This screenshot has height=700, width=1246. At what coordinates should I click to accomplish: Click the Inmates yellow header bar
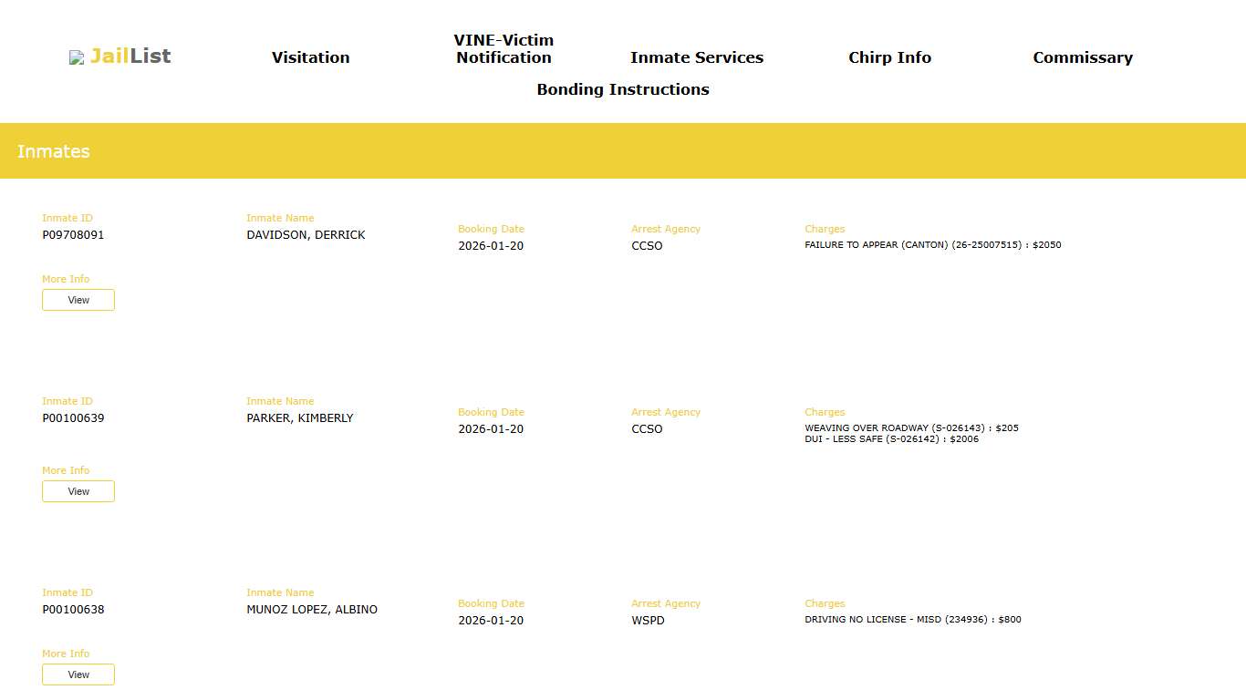pos(623,151)
